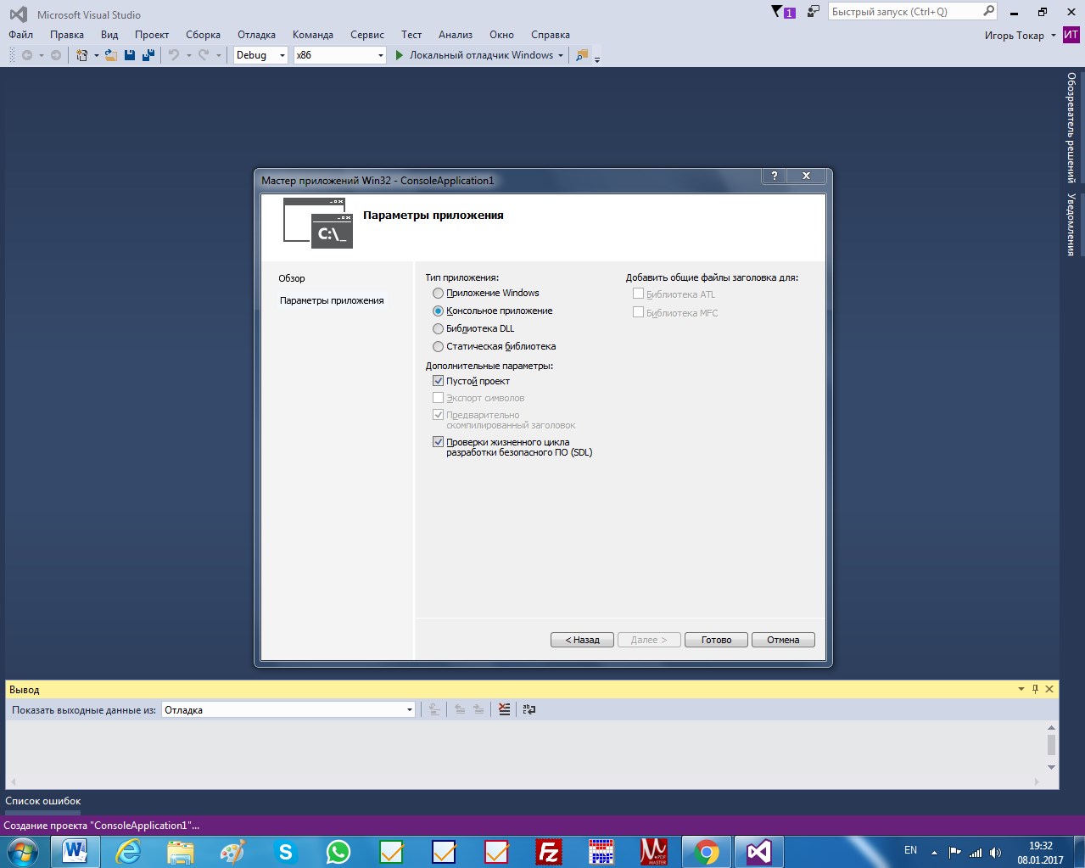This screenshot has width=1085, height=868.
Task: Click the Output panel vertical scrollbar thumb
Action: [1051, 745]
